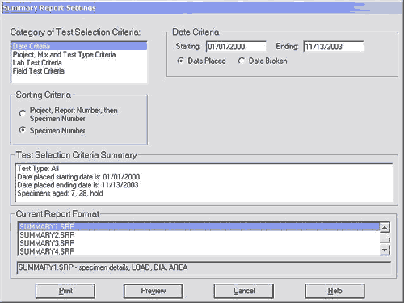Select Lab Test Criteria category

79,63
